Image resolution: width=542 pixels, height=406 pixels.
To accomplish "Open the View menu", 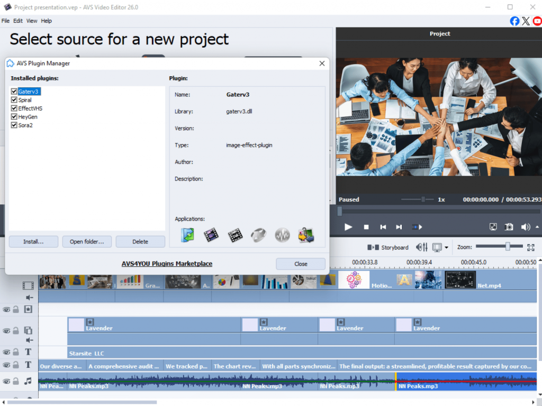I will click(32, 21).
